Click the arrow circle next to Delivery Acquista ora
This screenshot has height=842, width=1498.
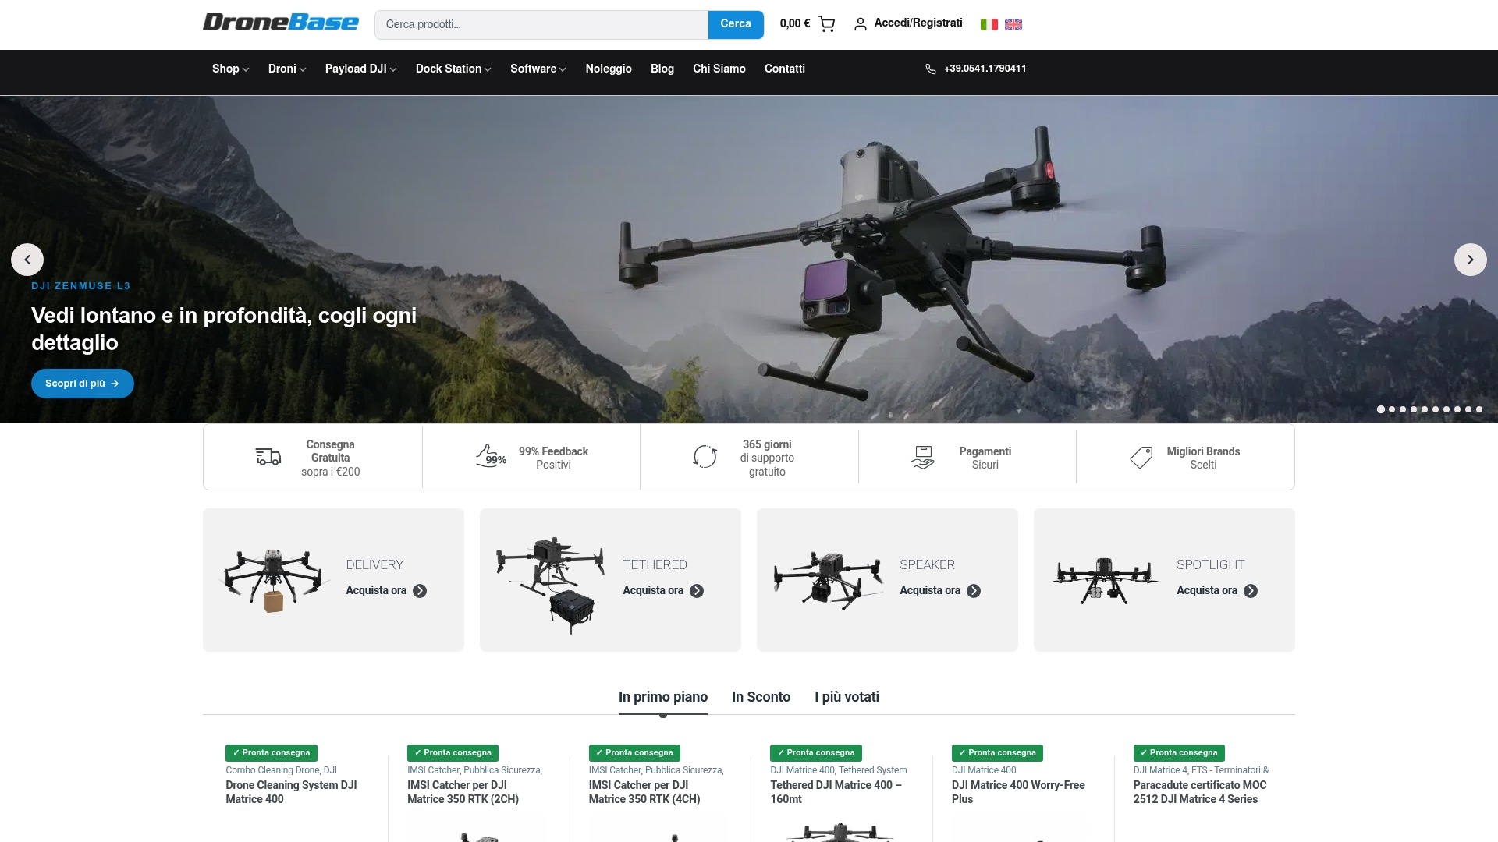(420, 591)
